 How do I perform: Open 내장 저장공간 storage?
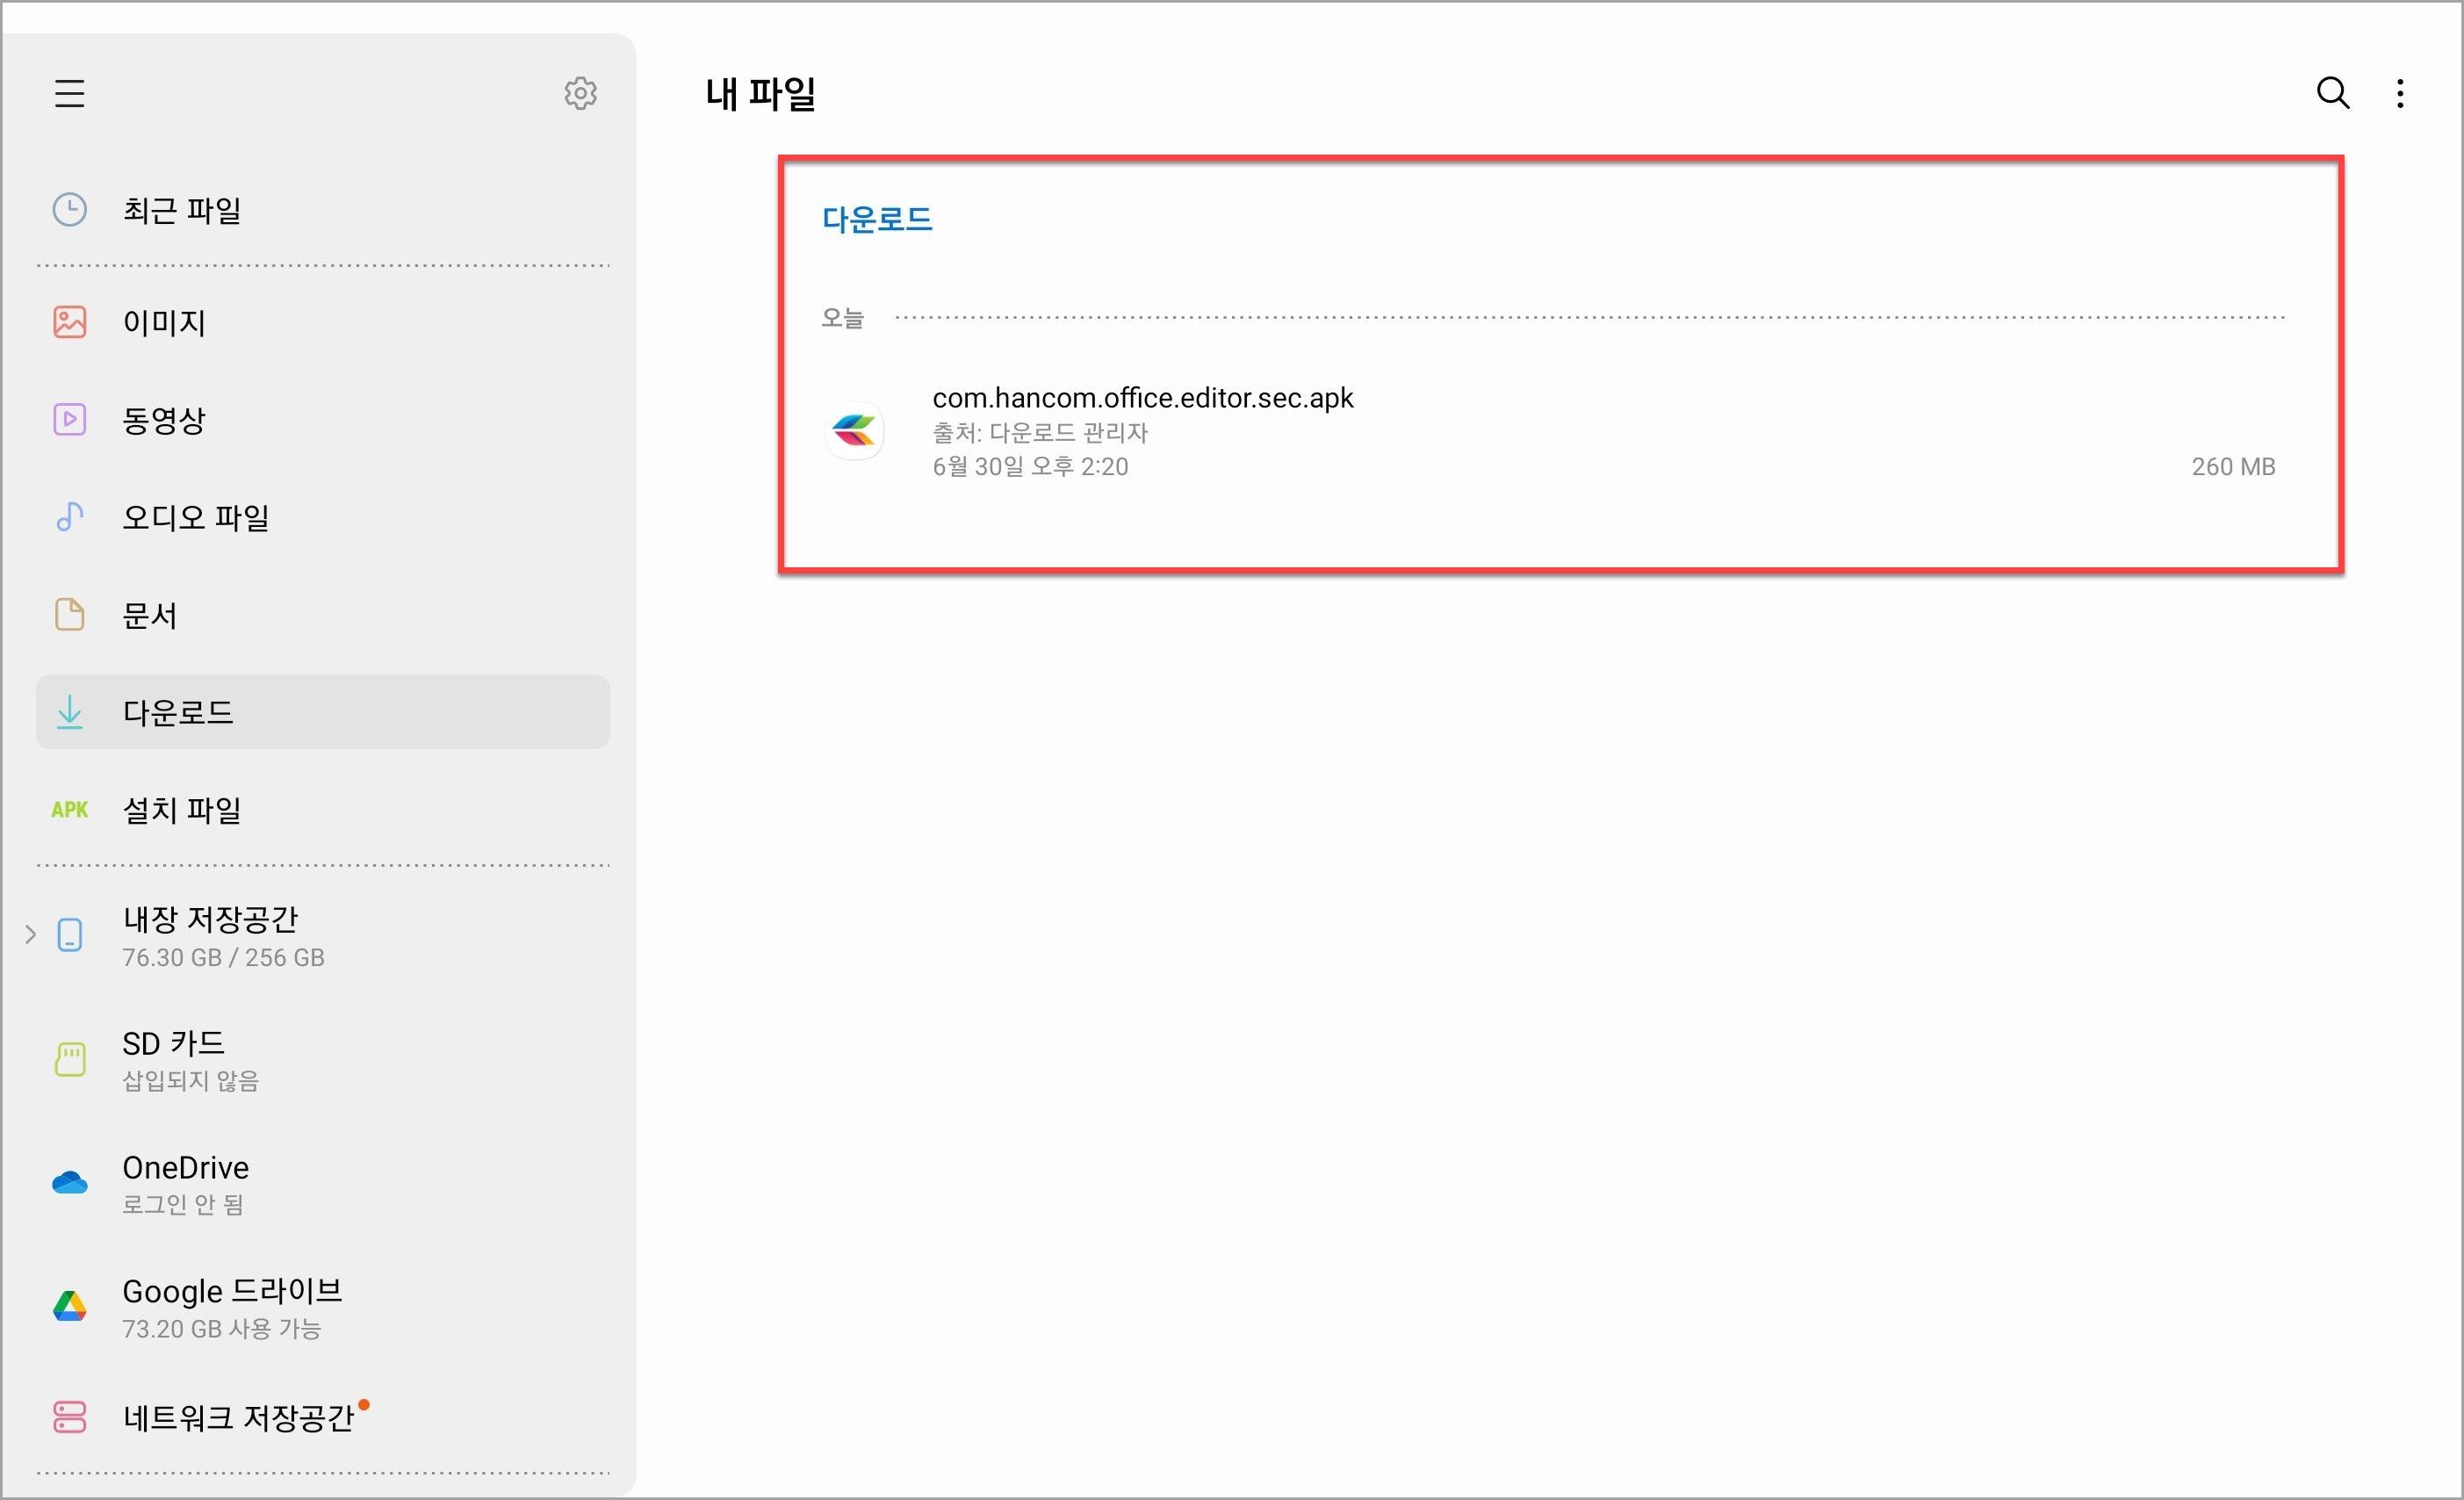[323, 936]
